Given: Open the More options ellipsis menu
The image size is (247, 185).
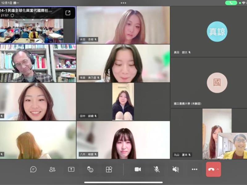Looking at the screenshot, I should (195, 169).
